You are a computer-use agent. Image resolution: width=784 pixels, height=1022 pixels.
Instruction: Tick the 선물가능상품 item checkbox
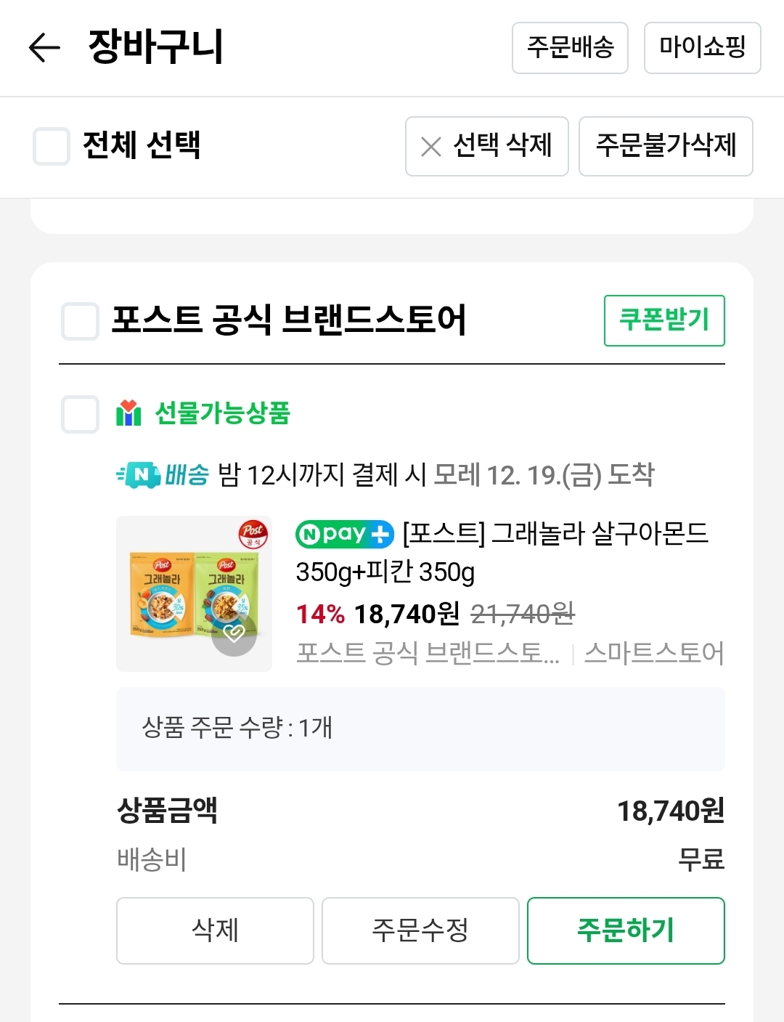point(80,414)
